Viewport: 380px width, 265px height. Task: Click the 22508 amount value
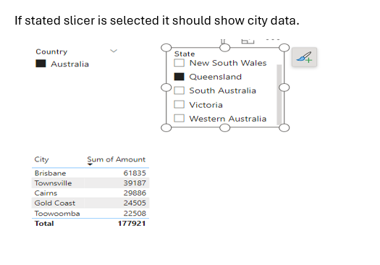135,214
